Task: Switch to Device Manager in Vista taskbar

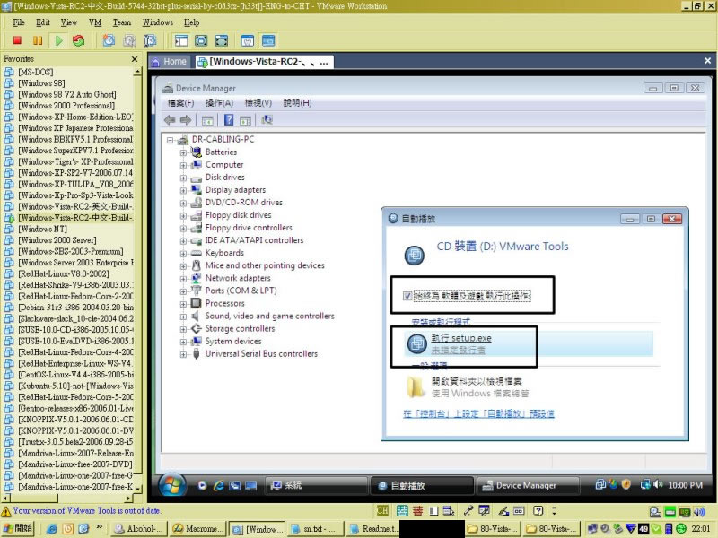Action: coord(528,486)
